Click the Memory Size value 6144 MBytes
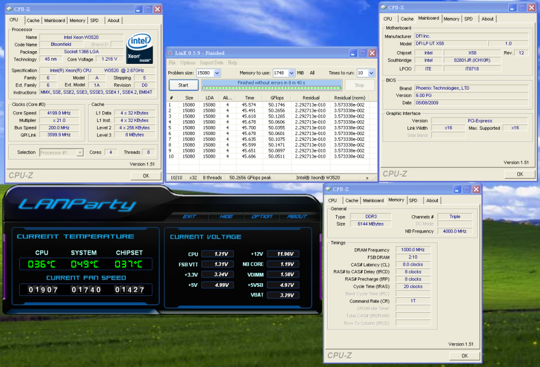 tap(371, 224)
